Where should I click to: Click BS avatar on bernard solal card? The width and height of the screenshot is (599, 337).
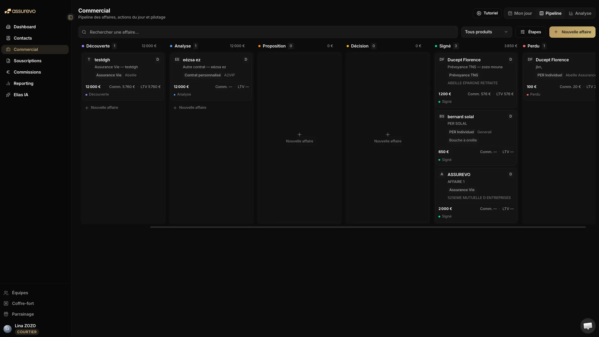[x=442, y=116]
